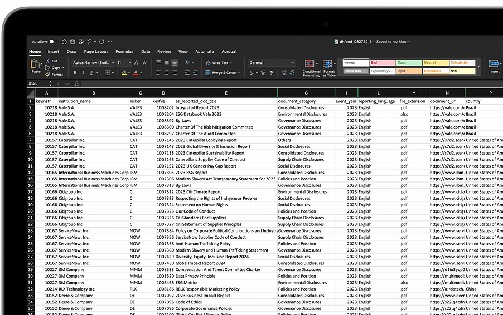Viewport: 503px width, 315px height.
Task: Center text horizontally
Action: tap(167, 73)
